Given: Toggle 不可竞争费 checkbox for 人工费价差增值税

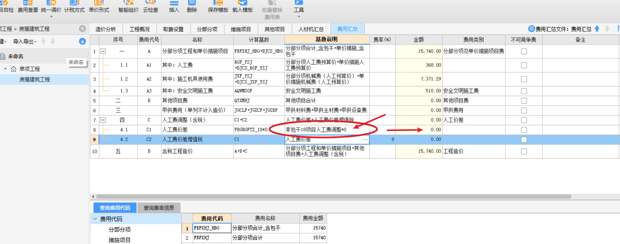Looking at the screenshot, I should point(524,139).
